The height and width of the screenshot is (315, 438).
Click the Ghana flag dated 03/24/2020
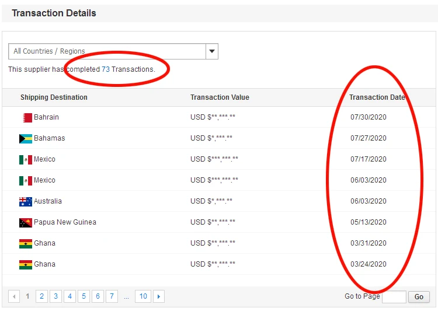[x=26, y=264]
